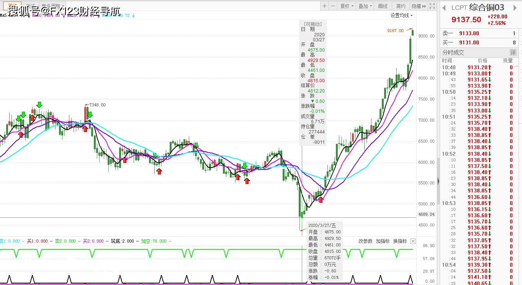Image resolution: width=522 pixels, height=285 pixels.
Task: Open the 更多周期 period dropdown
Action: click(52, 6)
